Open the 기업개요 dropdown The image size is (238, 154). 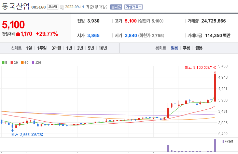pos(134,7)
